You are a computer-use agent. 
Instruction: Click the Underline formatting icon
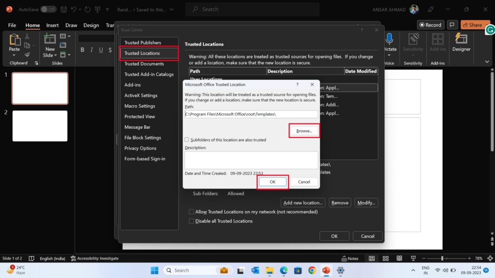click(101, 50)
